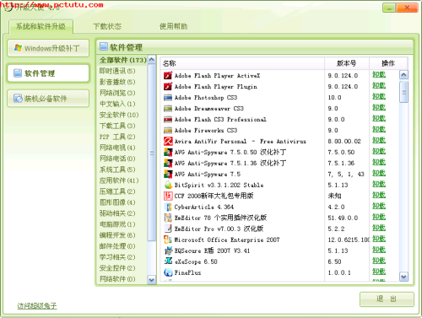Uninstall Adobe Flash Player ActiveX via 卸载
This screenshot has width=422, height=318.
coord(379,75)
